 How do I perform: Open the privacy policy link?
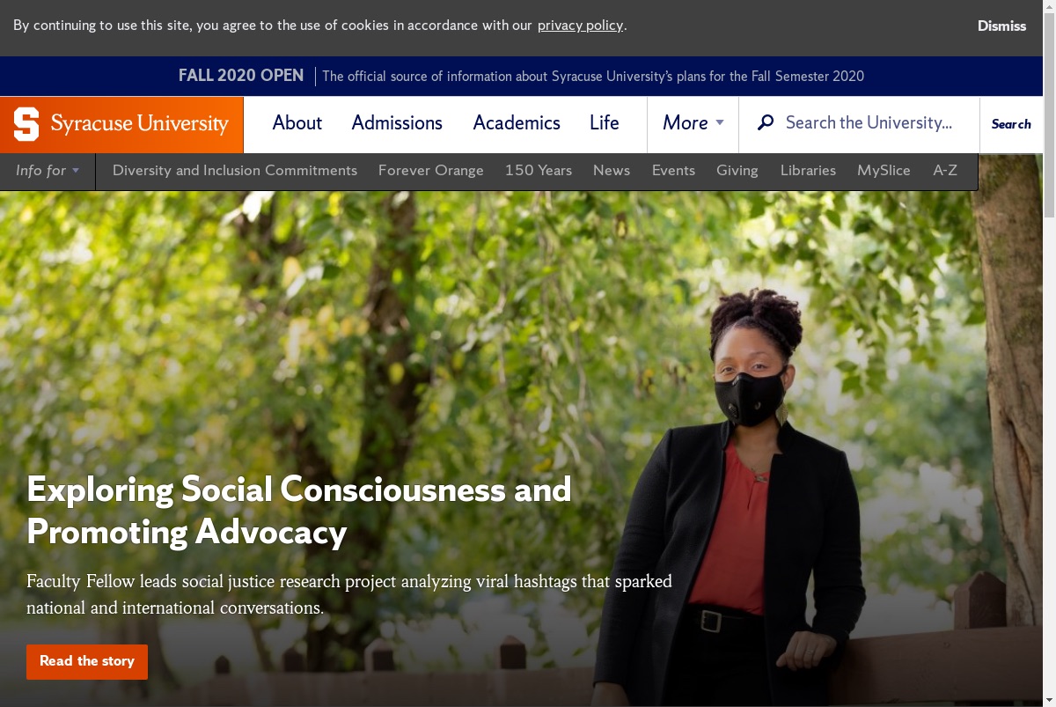tap(580, 25)
